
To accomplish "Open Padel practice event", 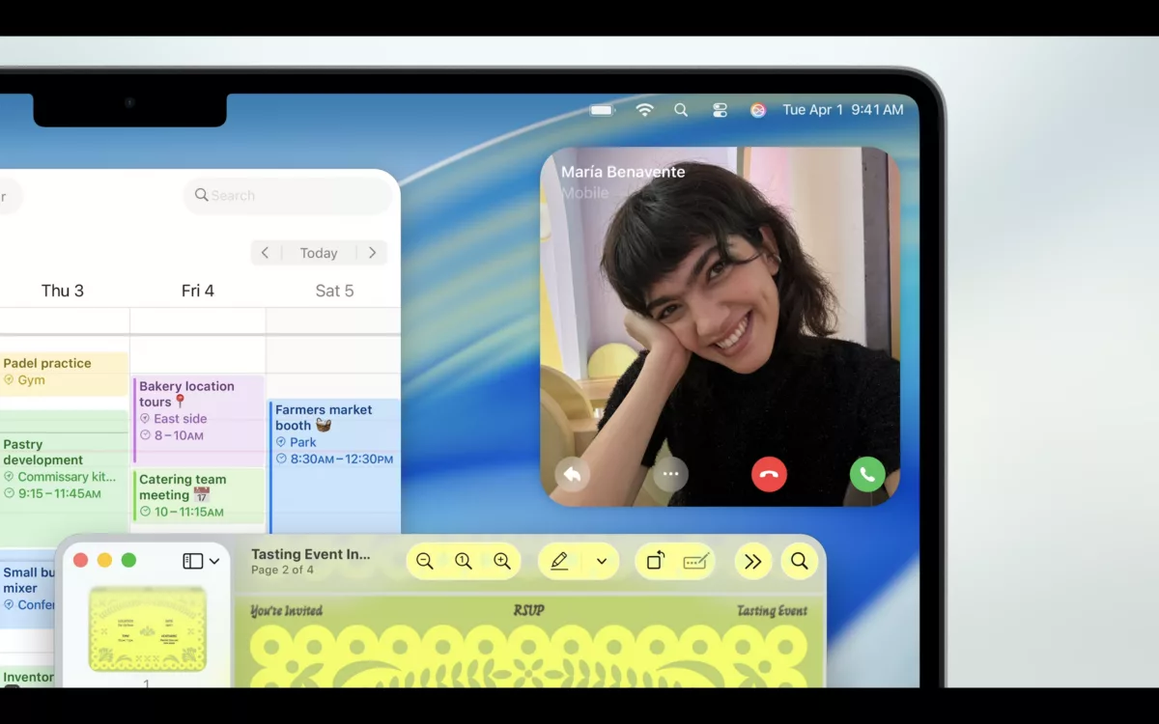I will [64, 372].
